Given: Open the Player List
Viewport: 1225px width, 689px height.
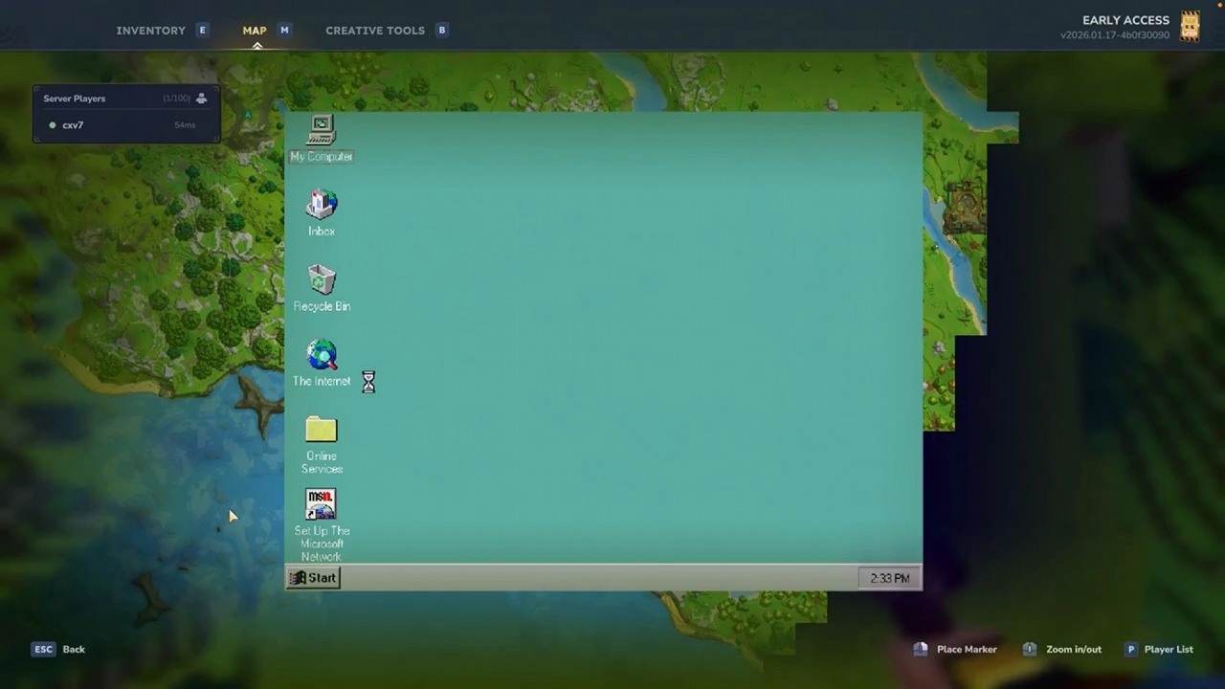Looking at the screenshot, I should coord(1169,649).
